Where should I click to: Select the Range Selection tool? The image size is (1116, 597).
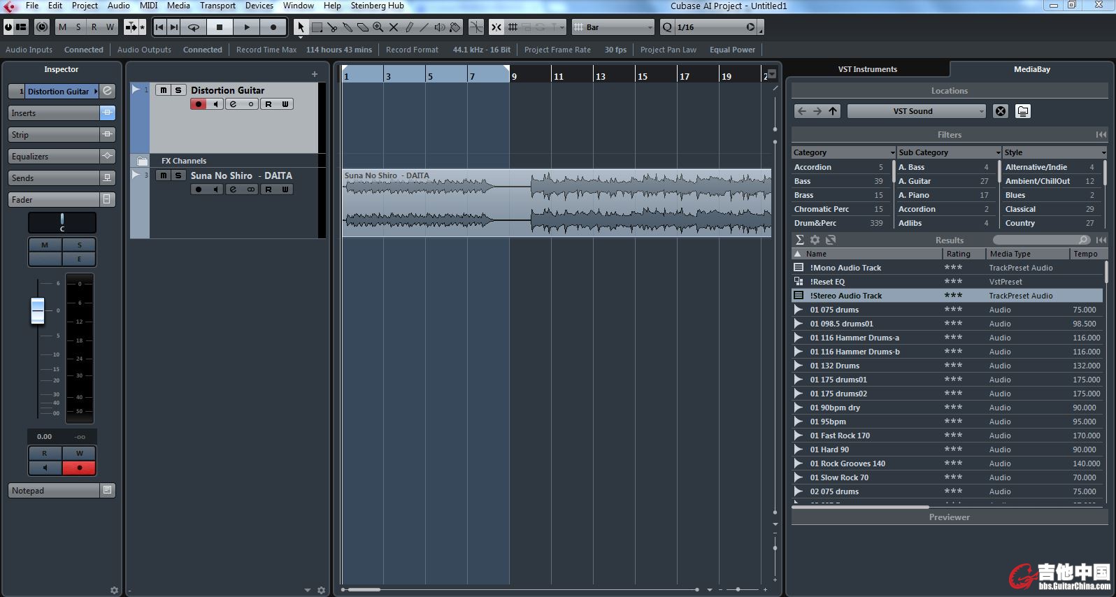click(317, 27)
